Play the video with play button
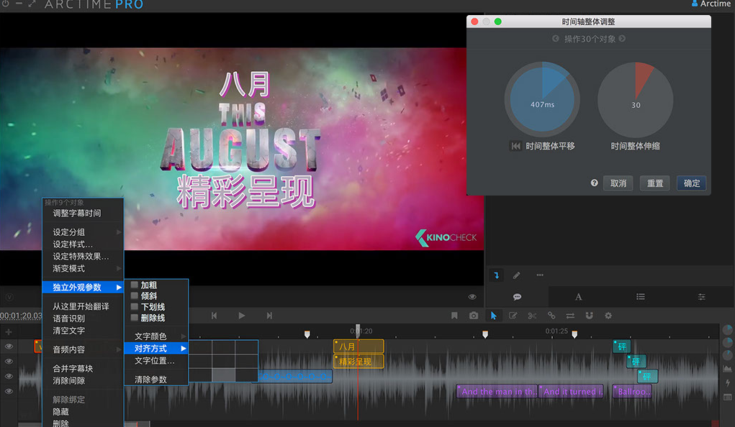Viewport: 735px width, 427px height. click(x=241, y=316)
